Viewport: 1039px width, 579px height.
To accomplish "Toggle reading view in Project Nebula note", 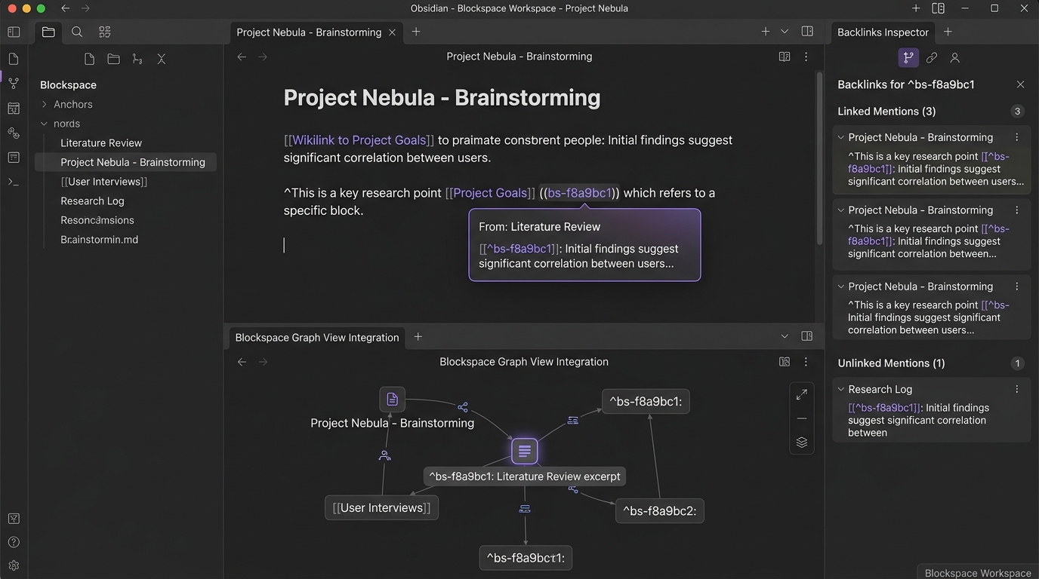I will [785, 57].
